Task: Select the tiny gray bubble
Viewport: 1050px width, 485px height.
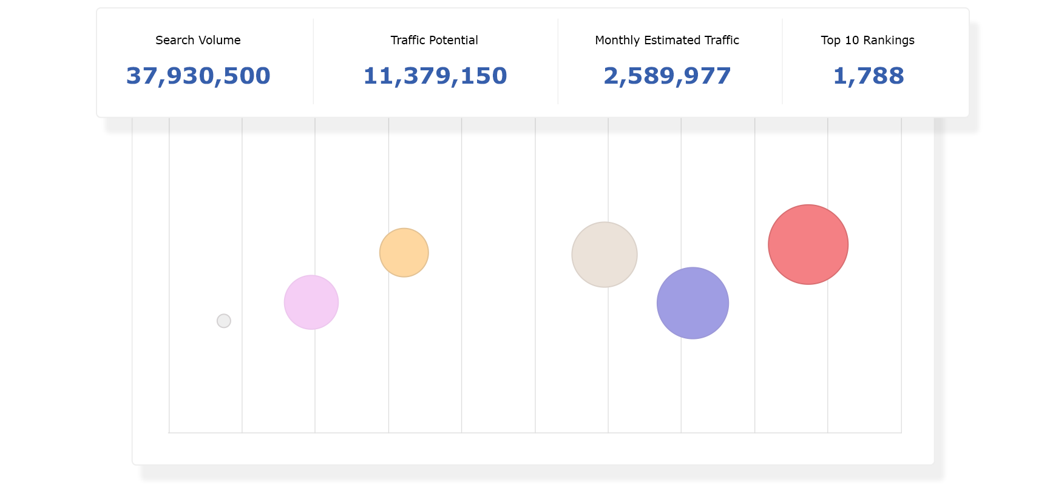Action: click(224, 321)
